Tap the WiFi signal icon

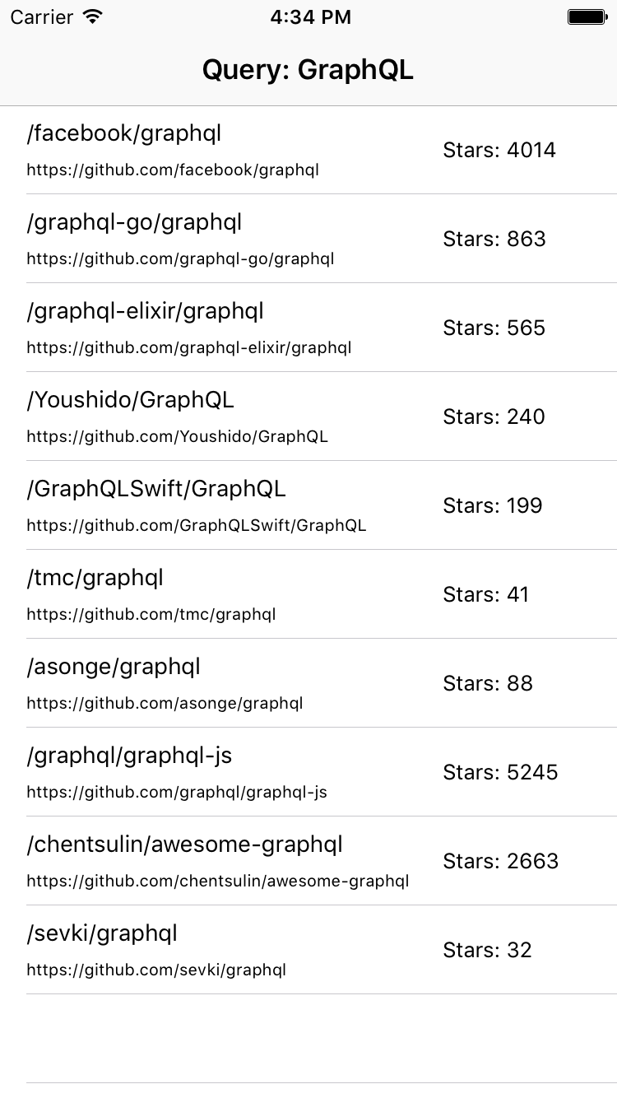tap(93, 16)
